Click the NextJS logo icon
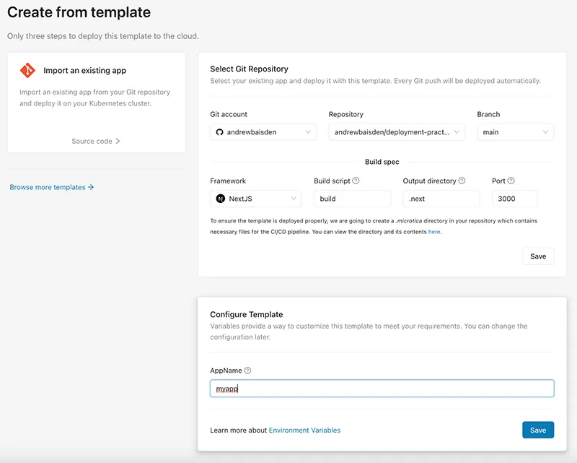The height and width of the screenshot is (463, 577). click(x=221, y=199)
